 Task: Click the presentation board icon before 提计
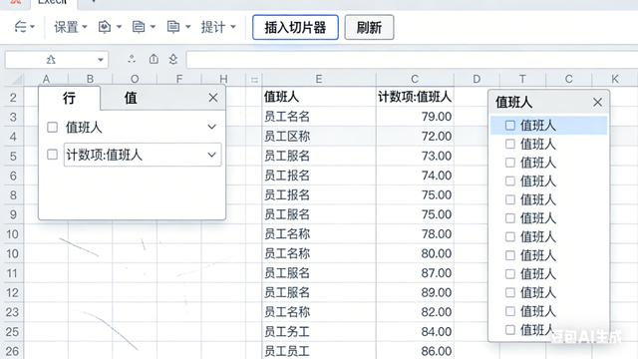tap(173, 27)
